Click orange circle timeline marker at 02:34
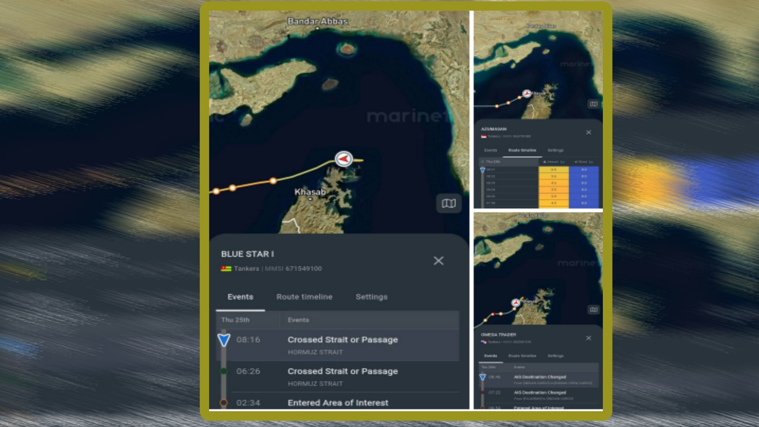Screen dimensions: 759x427 click(x=224, y=402)
